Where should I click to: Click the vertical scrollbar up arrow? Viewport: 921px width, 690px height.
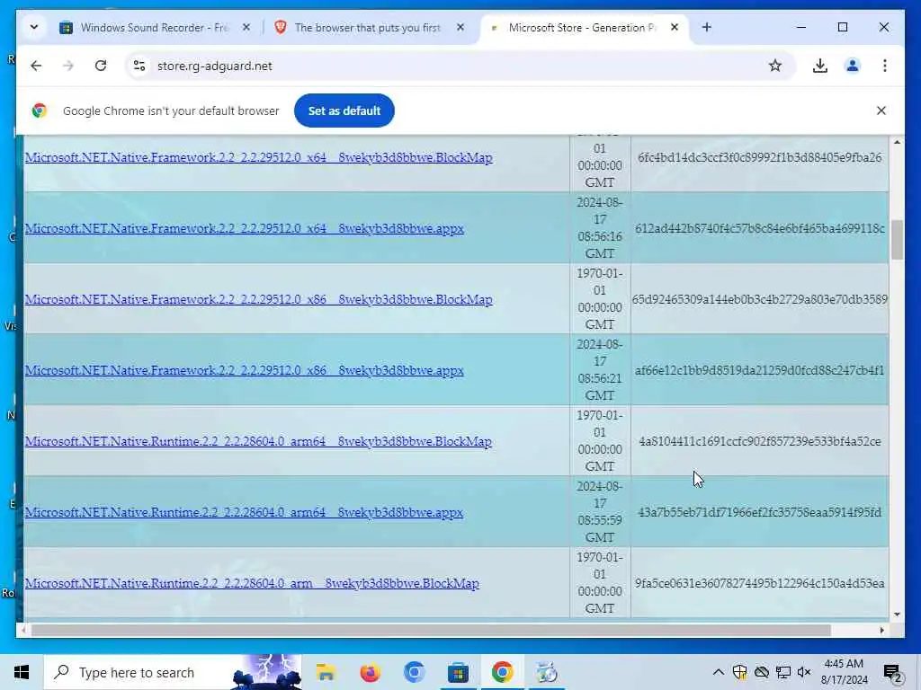(x=897, y=142)
